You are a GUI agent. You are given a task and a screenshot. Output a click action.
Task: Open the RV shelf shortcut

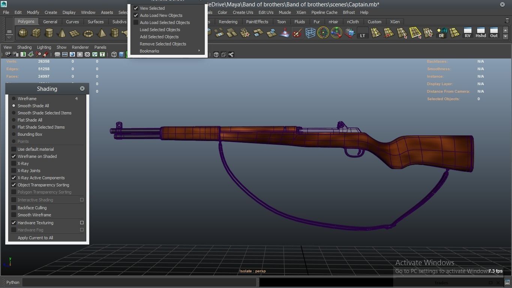pyautogui.click(x=467, y=33)
